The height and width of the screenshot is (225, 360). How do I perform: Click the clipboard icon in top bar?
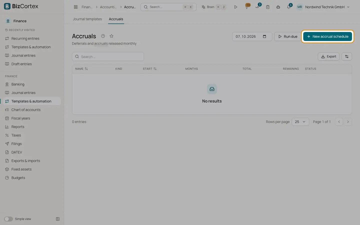click(268, 7)
